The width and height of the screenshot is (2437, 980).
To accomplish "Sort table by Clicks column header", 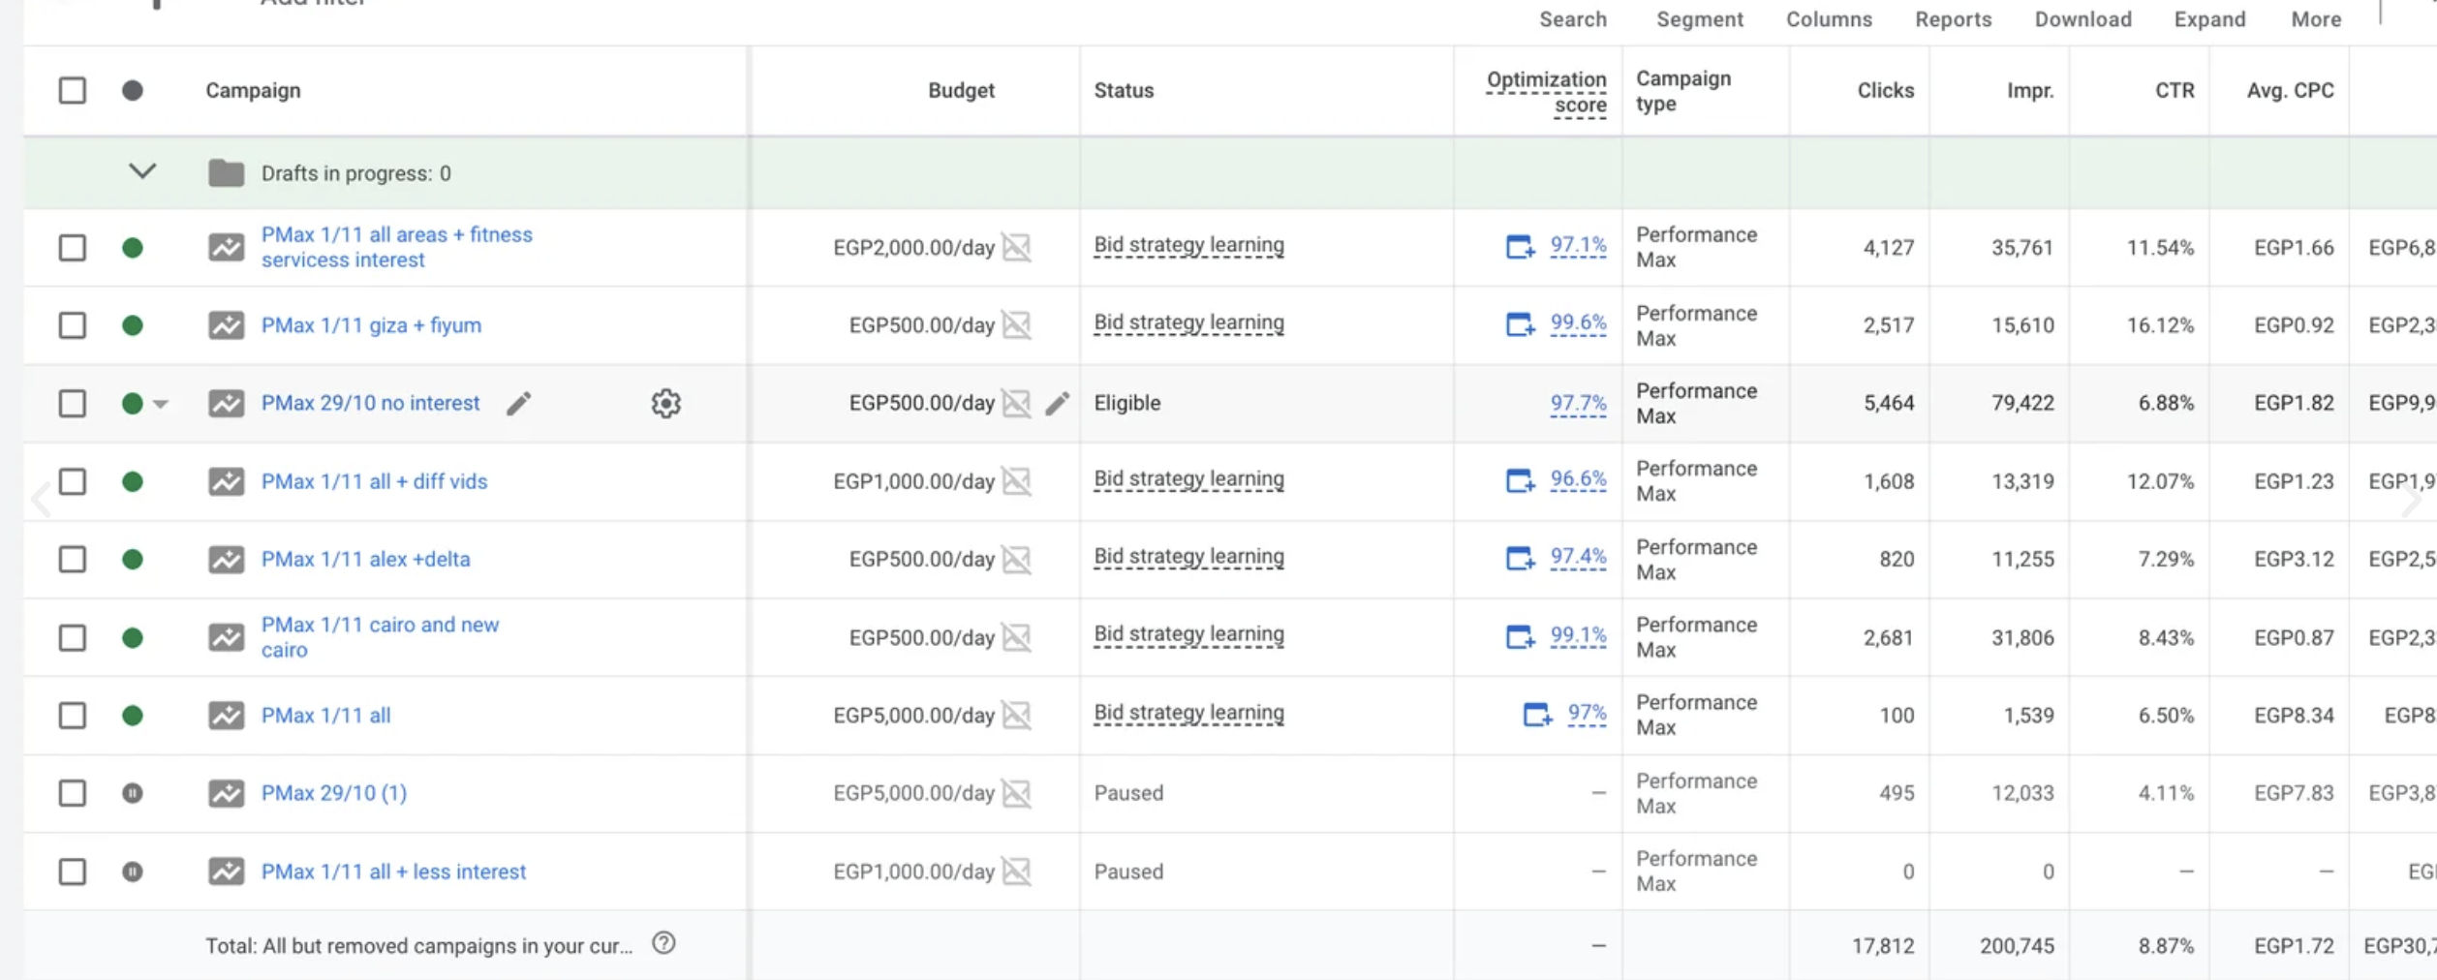I will (1884, 90).
